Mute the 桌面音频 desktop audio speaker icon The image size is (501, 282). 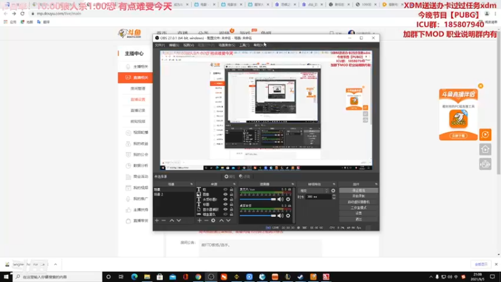pos(280,216)
